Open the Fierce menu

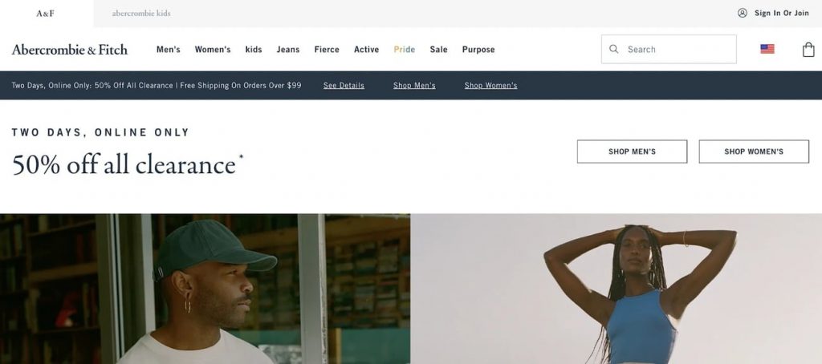pos(327,49)
